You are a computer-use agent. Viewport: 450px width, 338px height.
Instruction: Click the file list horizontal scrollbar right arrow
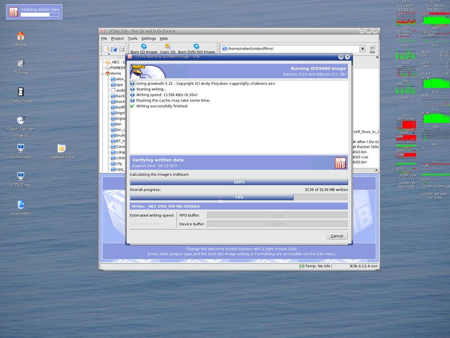(376, 170)
